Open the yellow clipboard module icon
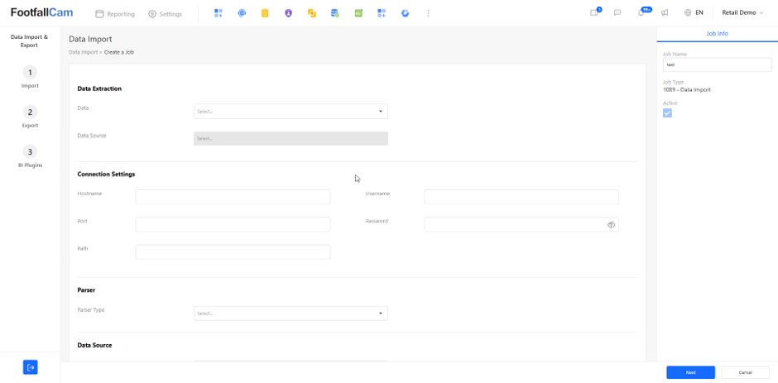778x383 pixels. click(265, 13)
